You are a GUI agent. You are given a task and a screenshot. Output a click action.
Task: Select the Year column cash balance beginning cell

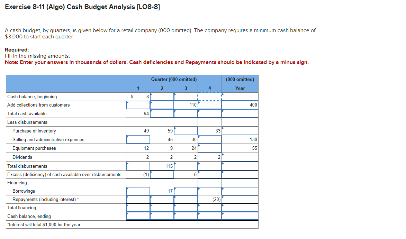(240, 96)
